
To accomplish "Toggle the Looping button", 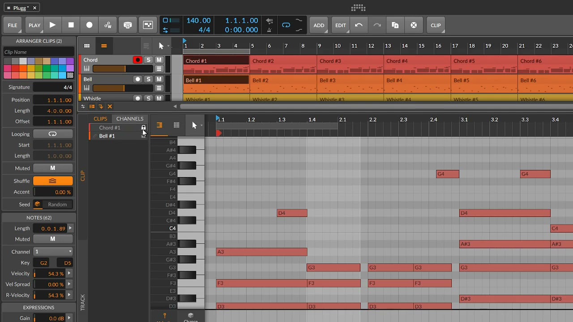I will 53,134.
